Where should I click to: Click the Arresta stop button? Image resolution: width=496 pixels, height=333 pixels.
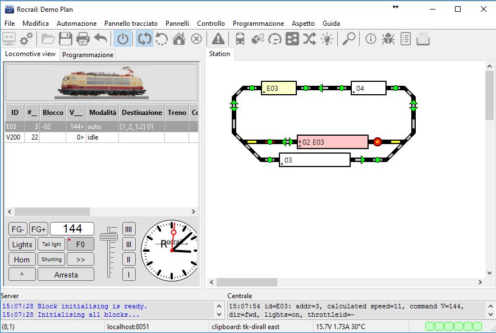pyautogui.click(x=66, y=275)
